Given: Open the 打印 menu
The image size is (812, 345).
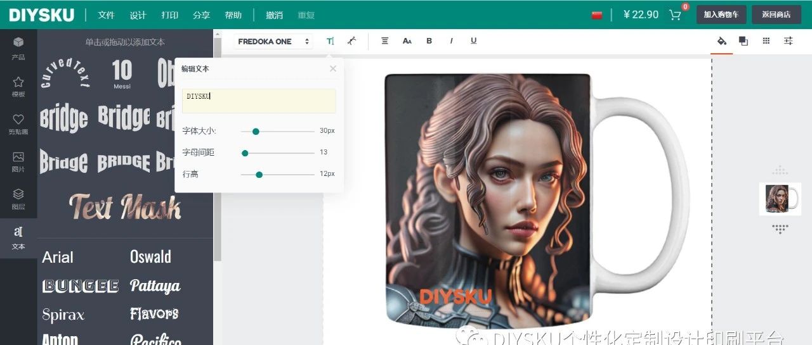Looking at the screenshot, I should [169, 15].
